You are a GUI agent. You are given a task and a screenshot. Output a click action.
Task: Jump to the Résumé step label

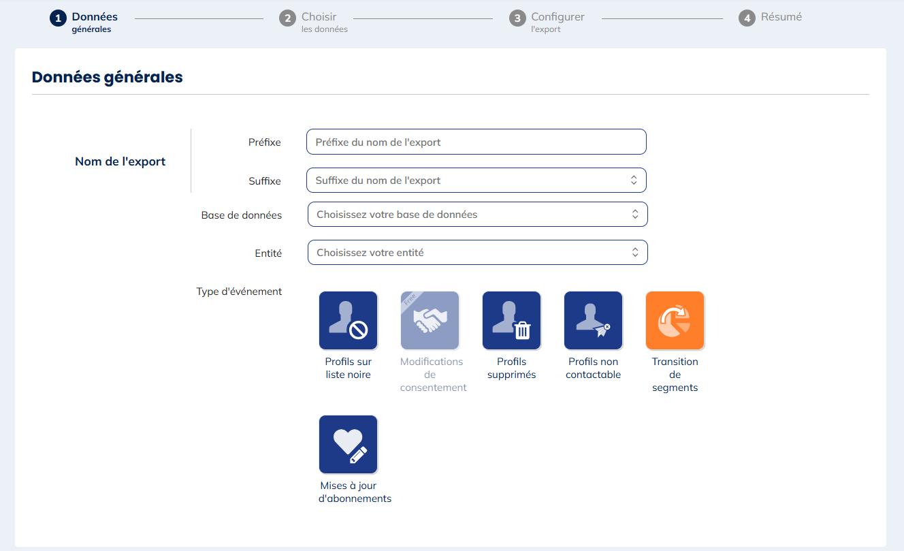tap(781, 17)
